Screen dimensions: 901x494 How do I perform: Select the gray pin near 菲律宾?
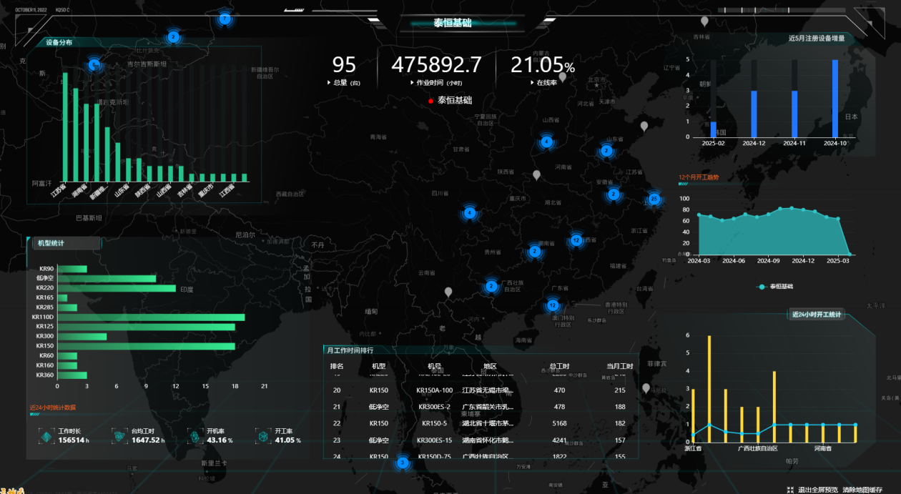tap(646, 388)
